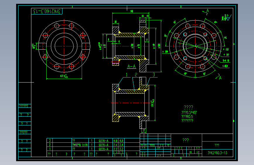Select item number 1 cell in the parts list

(50, 149)
